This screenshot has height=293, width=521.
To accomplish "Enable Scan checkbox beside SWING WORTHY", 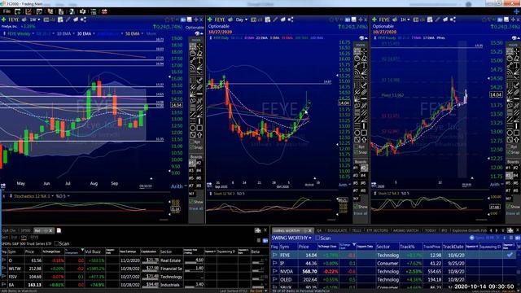I will [317, 238].
